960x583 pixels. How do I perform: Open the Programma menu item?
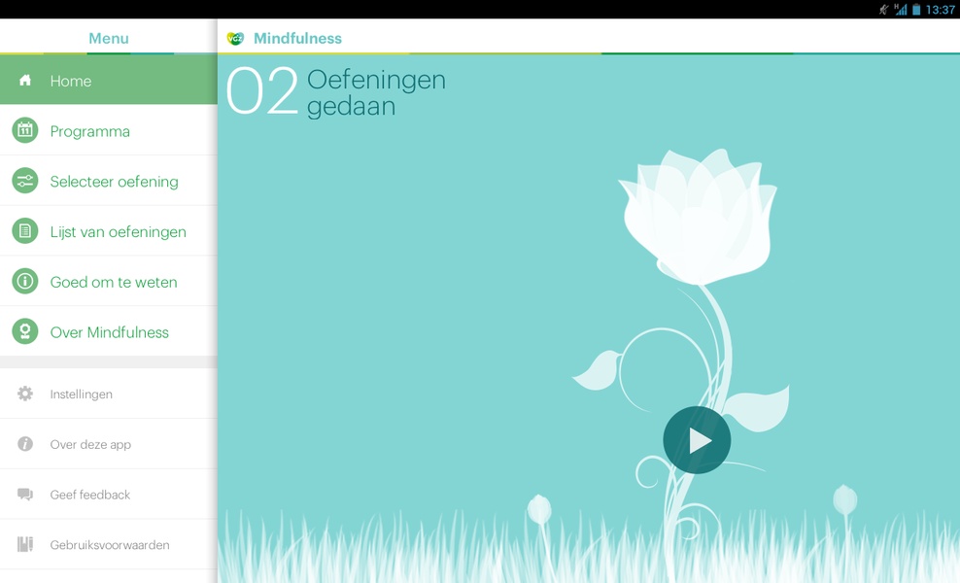[x=109, y=130]
